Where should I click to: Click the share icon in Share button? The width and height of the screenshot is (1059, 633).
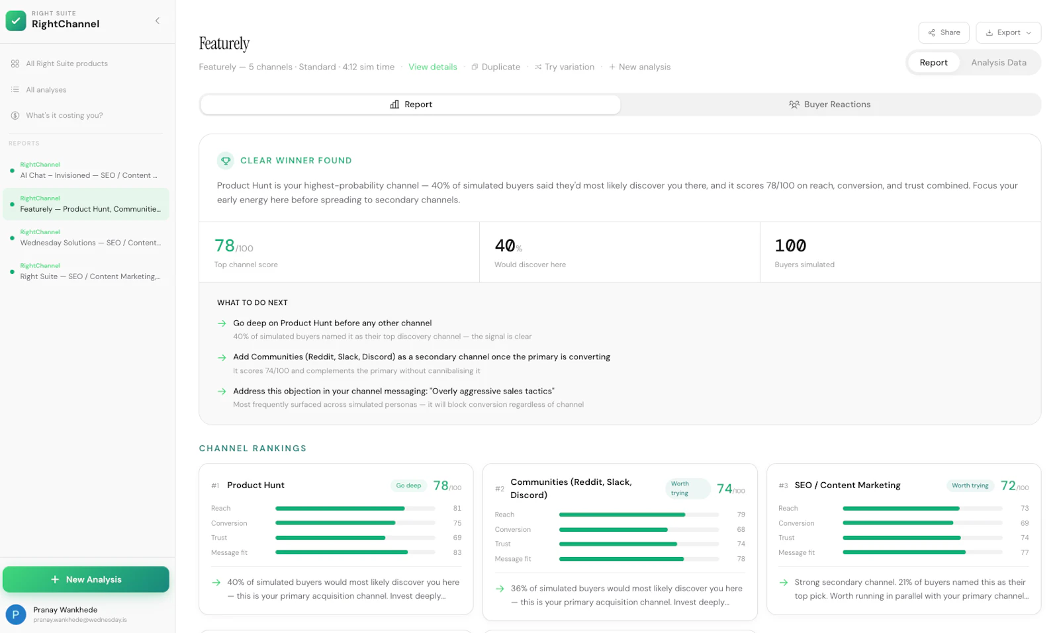pyautogui.click(x=932, y=32)
